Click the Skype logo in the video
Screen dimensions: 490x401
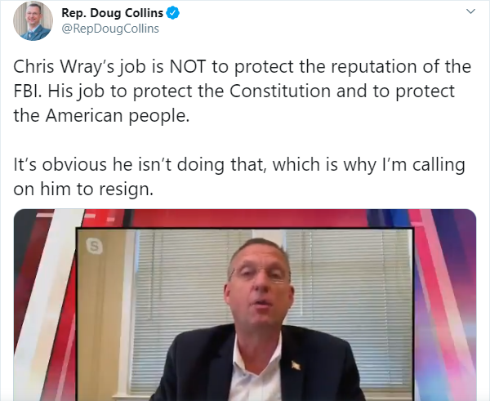click(94, 246)
